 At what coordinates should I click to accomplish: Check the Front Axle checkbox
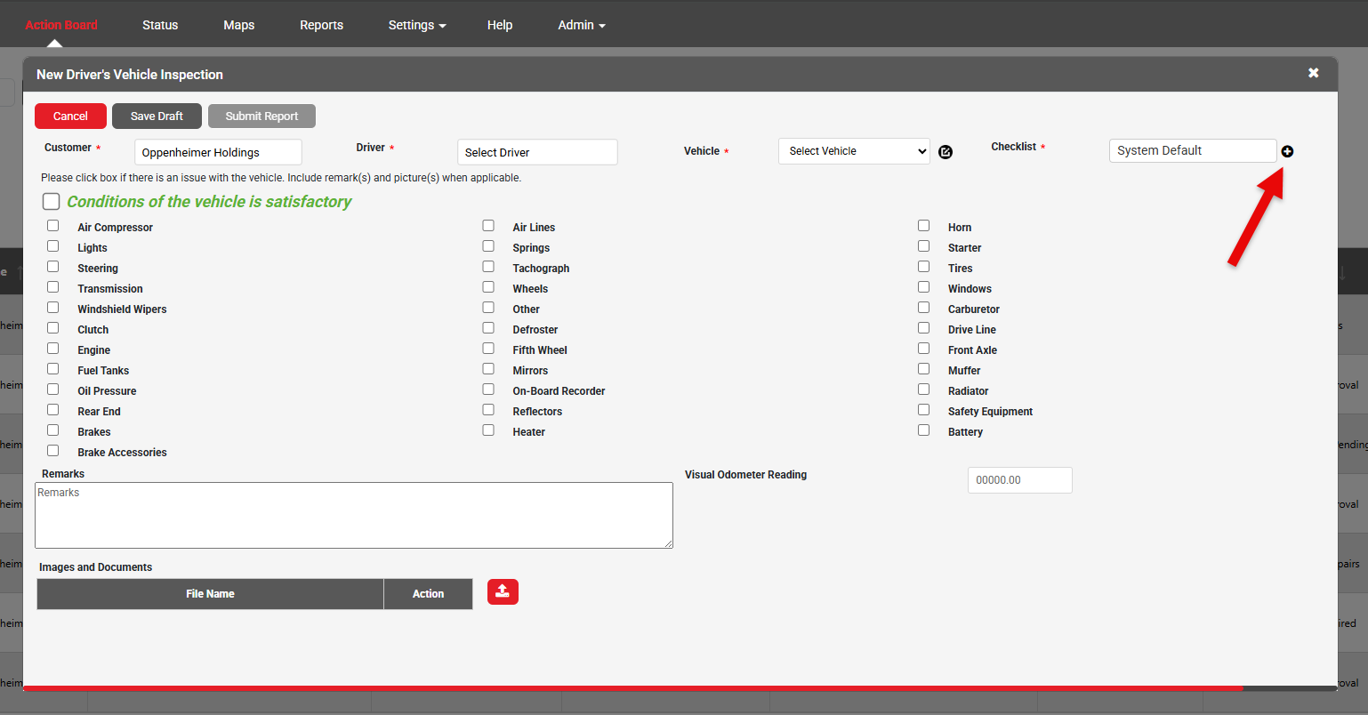tap(924, 349)
